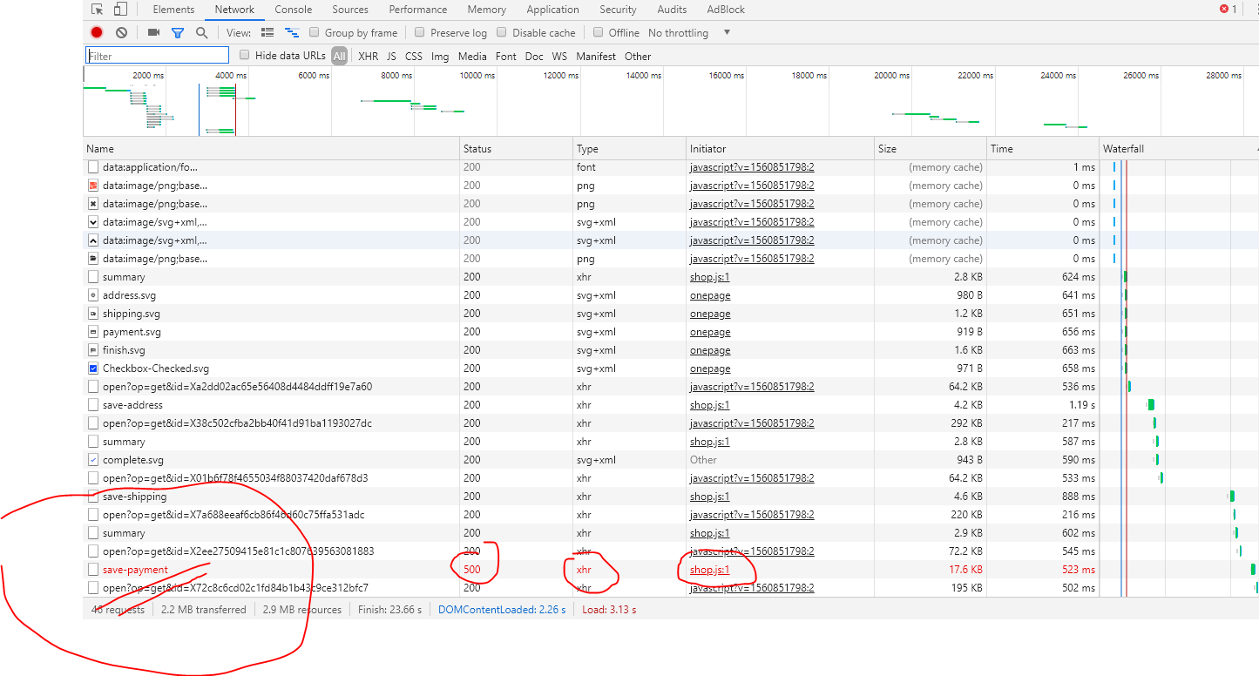The width and height of the screenshot is (1259, 676).
Task: Filter requests by Font type
Action: (x=506, y=56)
